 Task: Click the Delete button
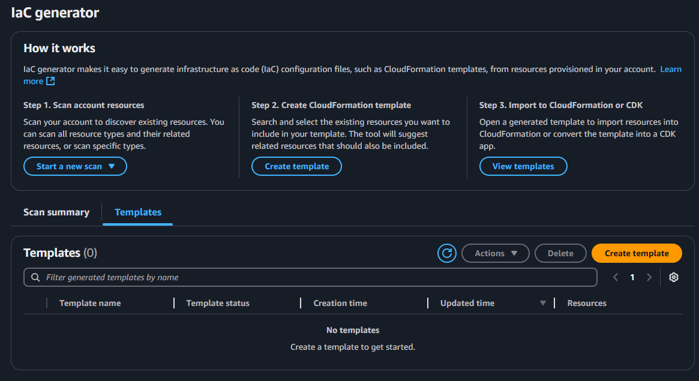560,253
